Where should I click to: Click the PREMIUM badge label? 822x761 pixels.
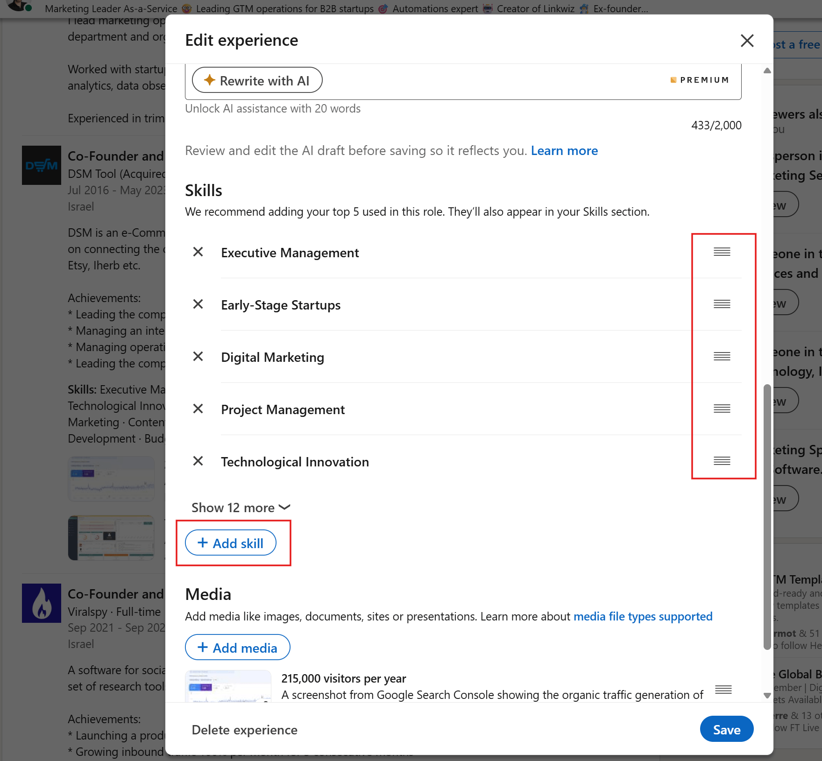pyautogui.click(x=699, y=80)
